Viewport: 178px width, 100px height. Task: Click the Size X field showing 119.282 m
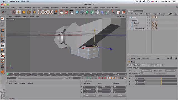(104, 87)
